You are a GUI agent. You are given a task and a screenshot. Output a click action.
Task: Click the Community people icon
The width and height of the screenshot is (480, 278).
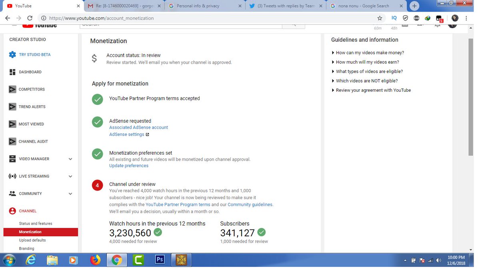click(12, 193)
